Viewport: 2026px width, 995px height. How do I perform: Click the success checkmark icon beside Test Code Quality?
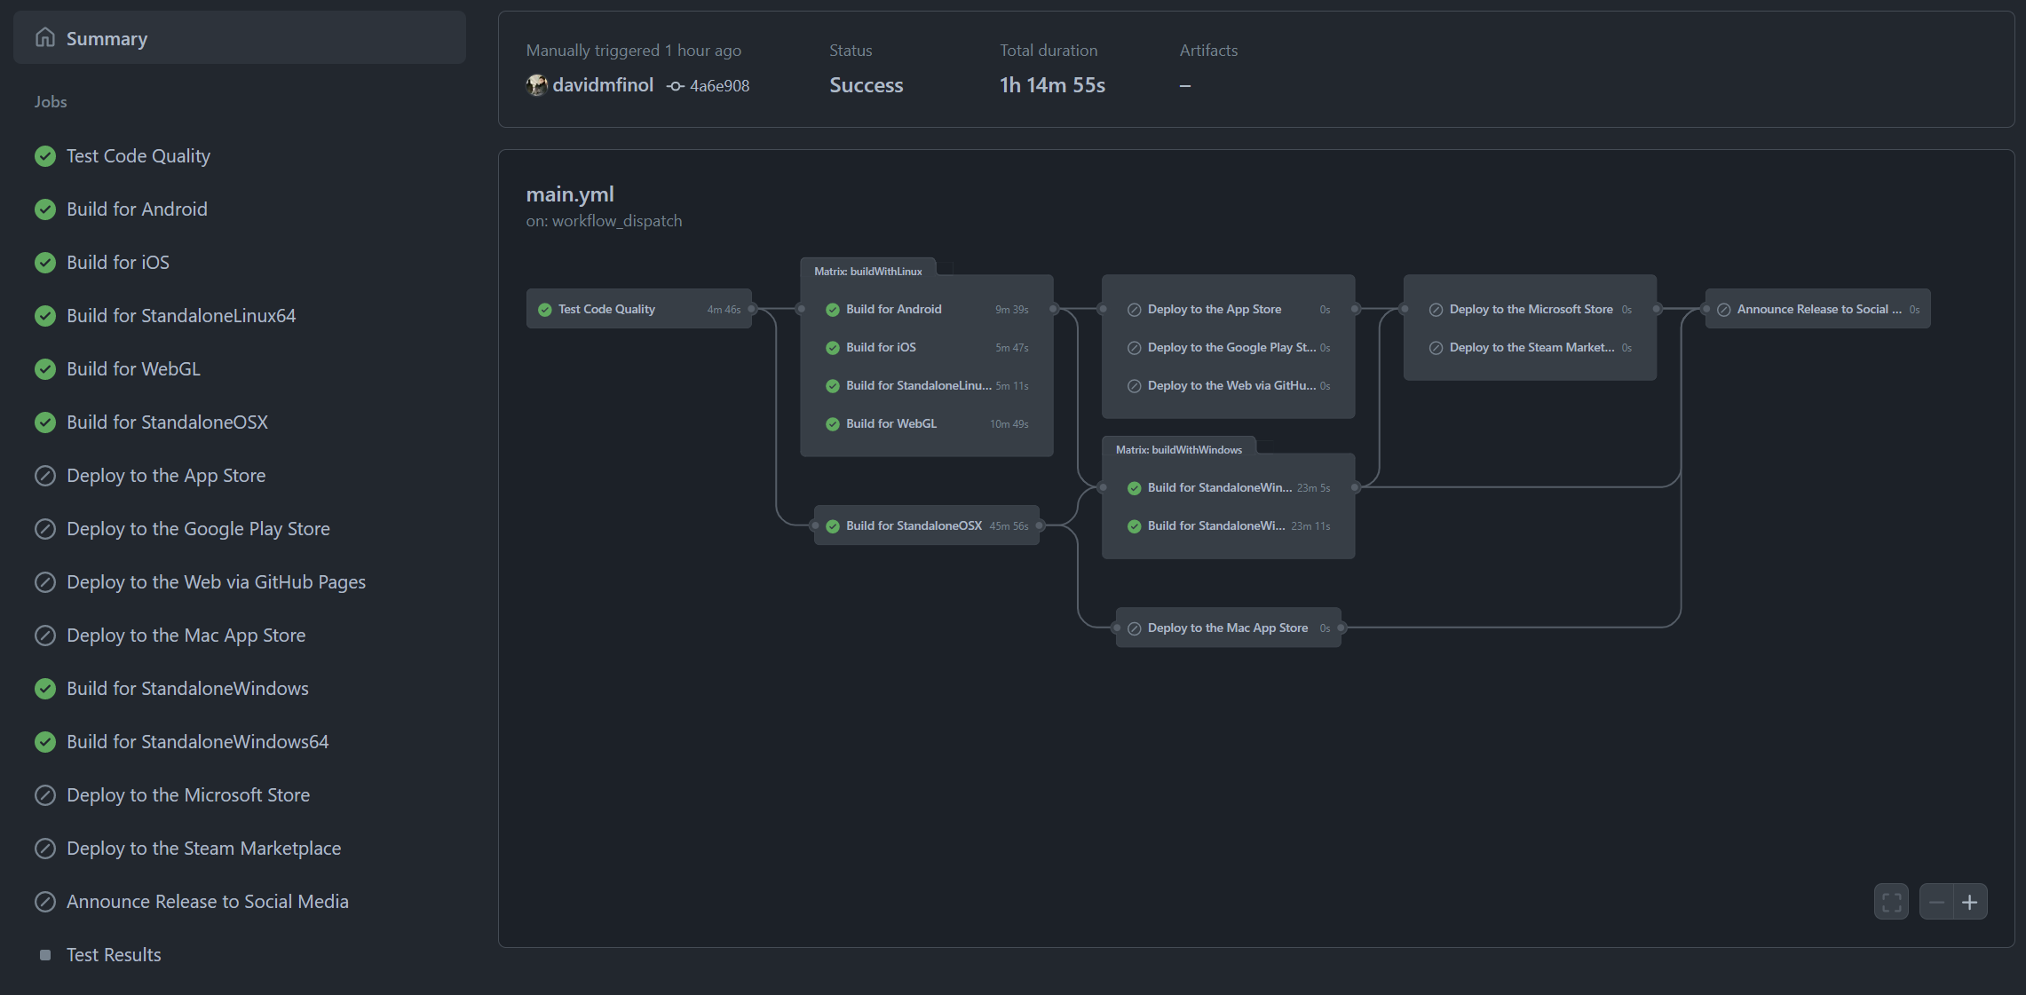pos(45,155)
